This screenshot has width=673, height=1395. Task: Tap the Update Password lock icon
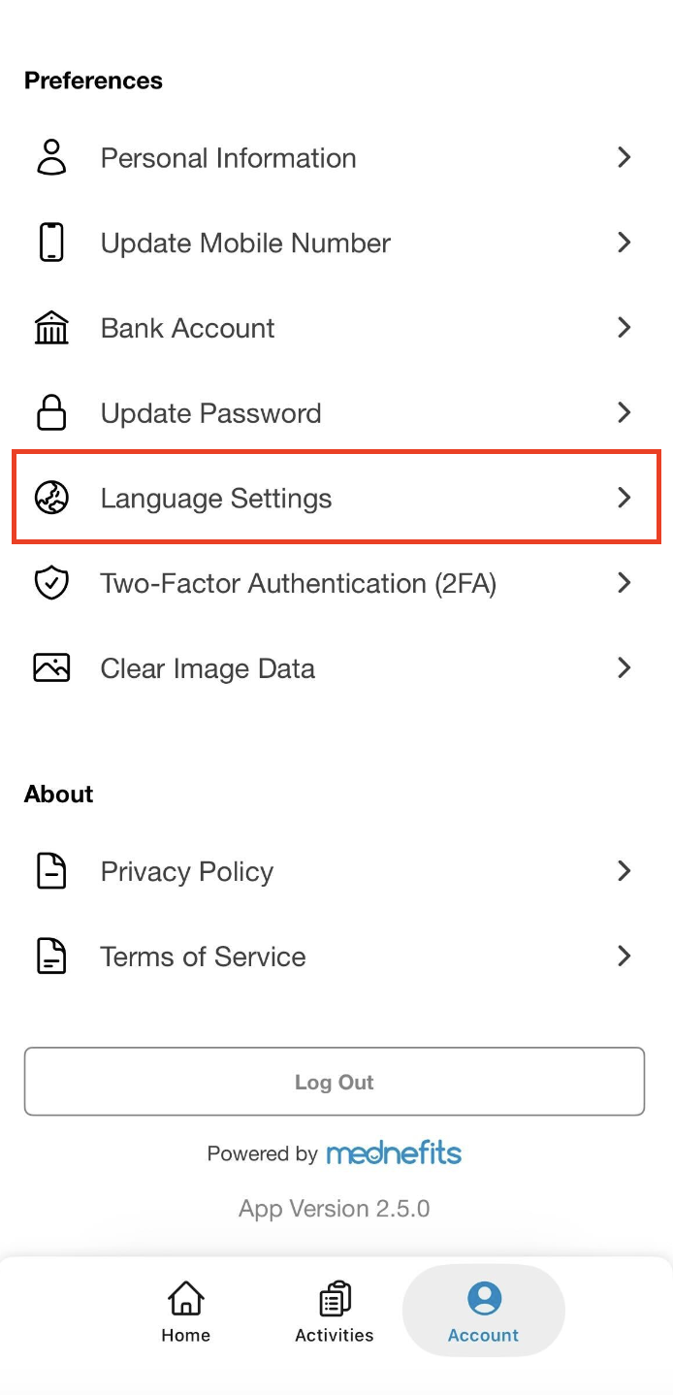coord(51,413)
